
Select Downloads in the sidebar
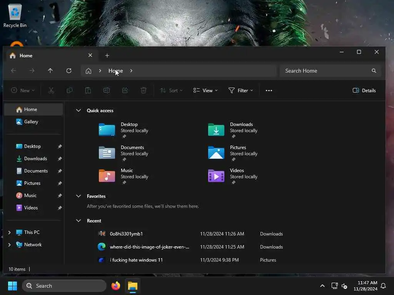tap(33, 159)
